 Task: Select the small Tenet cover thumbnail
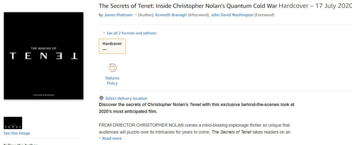(x=13, y=123)
